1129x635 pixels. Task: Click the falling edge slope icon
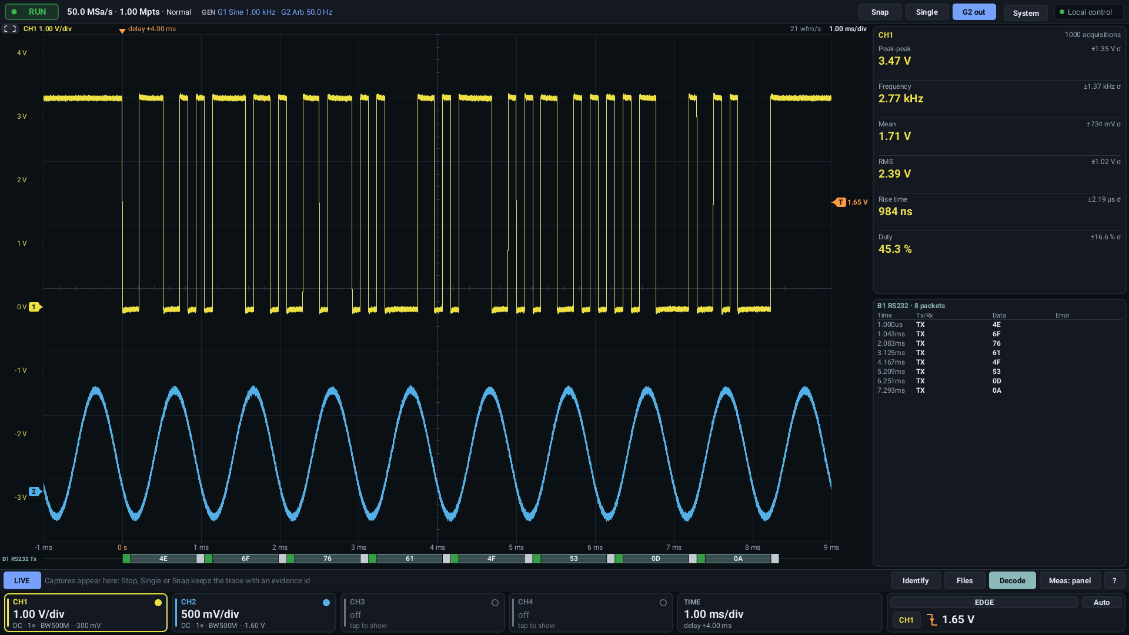coord(932,620)
